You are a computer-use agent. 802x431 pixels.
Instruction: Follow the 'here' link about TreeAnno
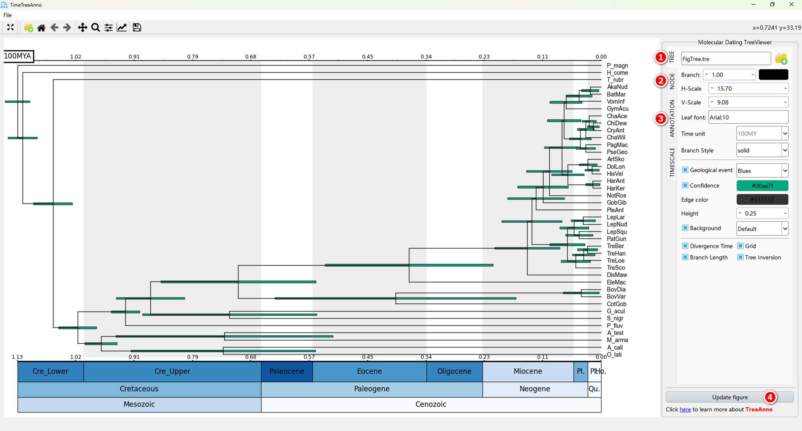(x=685, y=409)
